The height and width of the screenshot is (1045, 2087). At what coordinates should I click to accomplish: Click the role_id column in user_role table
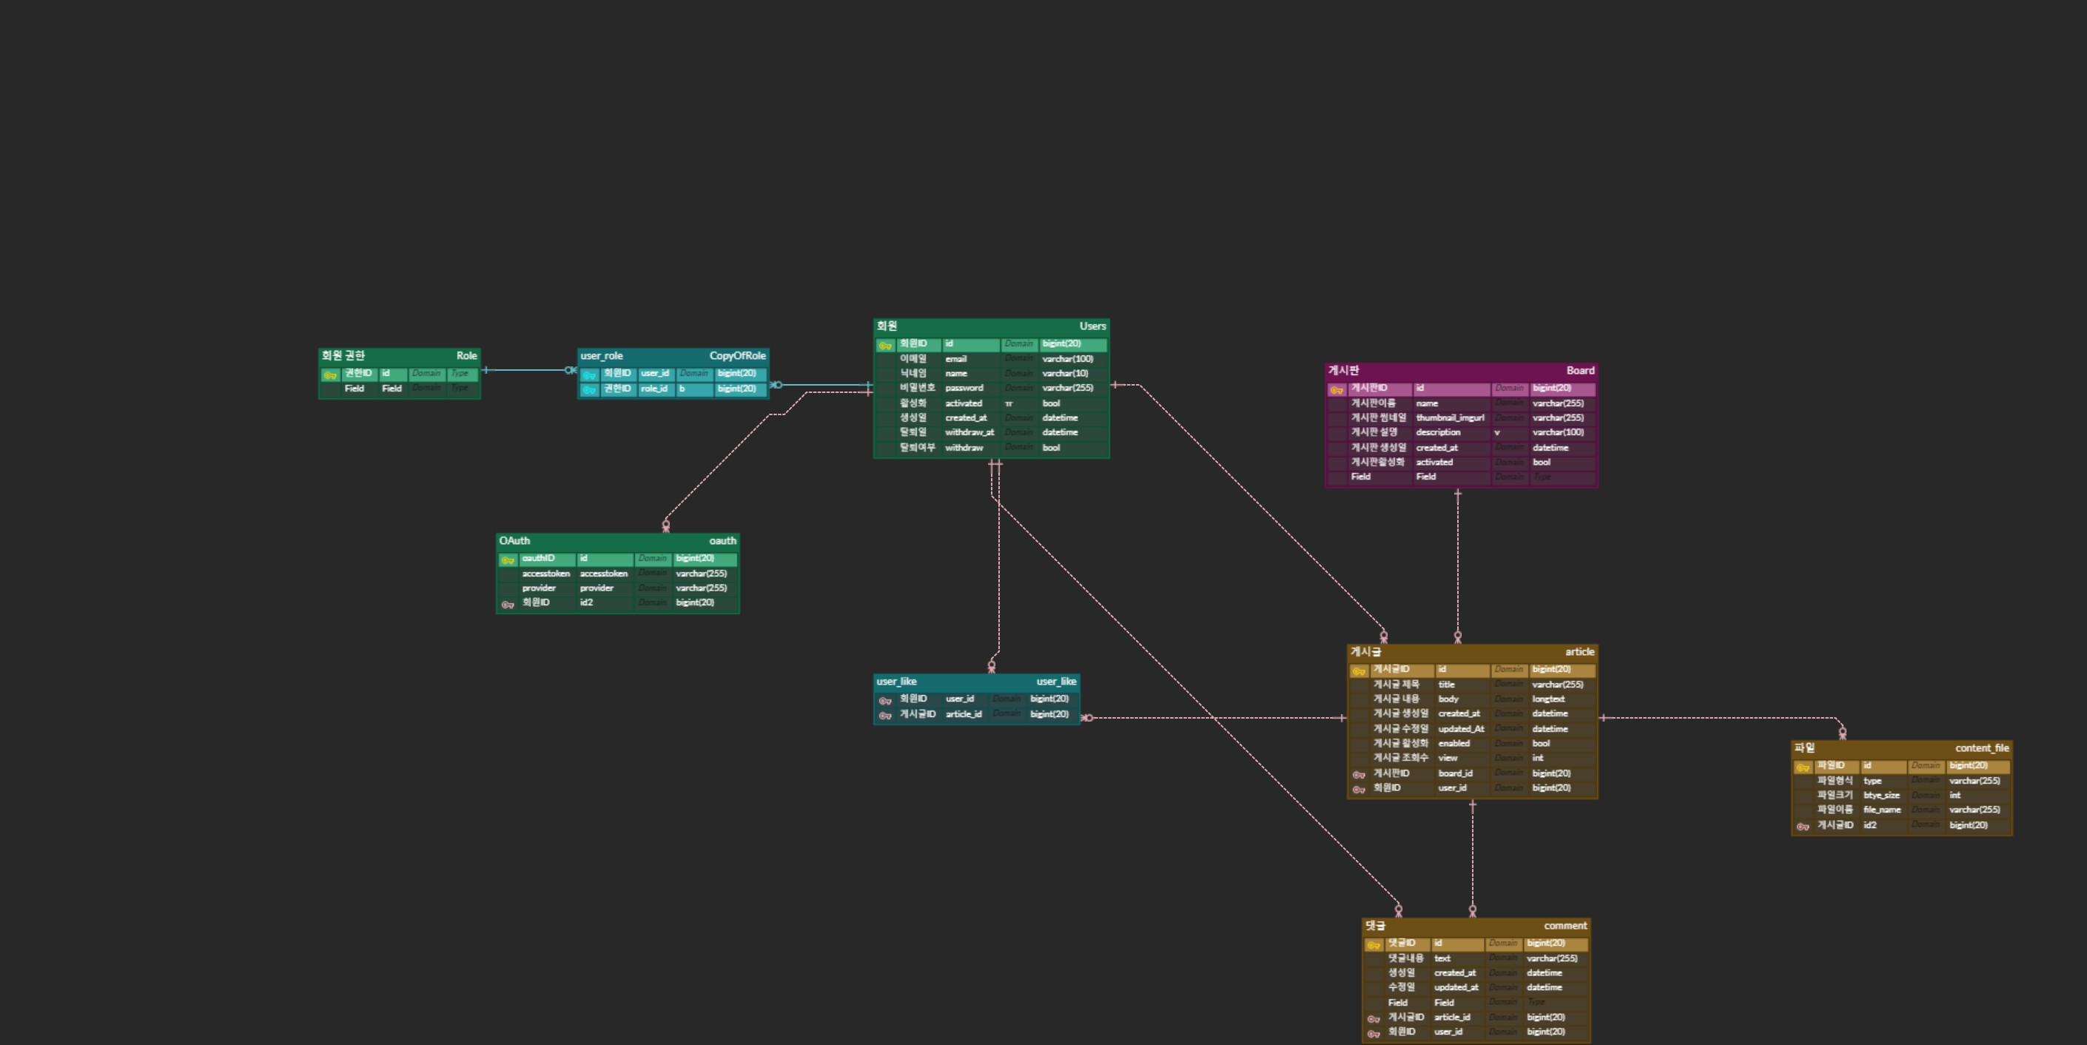(653, 389)
